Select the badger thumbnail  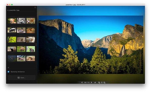(x=12, y=49)
